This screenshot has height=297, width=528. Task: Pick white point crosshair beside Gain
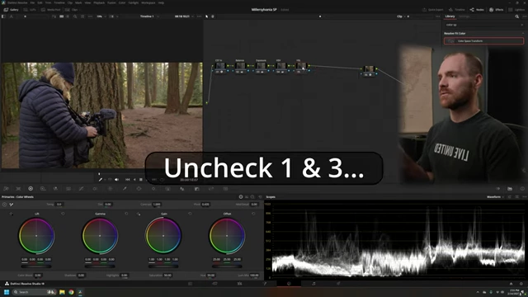click(139, 214)
